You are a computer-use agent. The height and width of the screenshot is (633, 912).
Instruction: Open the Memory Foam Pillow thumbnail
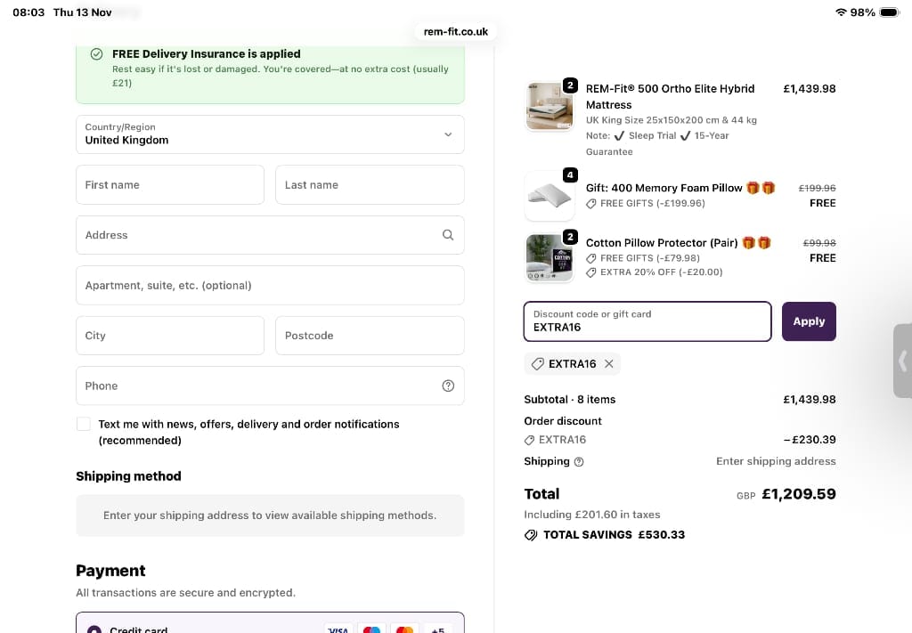pyautogui.click(x=549, y=196)
